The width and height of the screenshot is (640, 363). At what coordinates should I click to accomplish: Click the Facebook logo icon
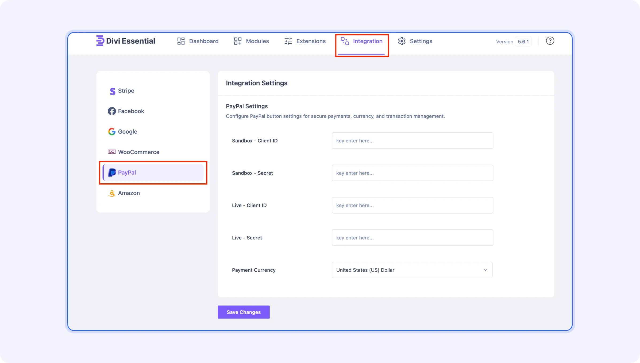(x=112, y=111)
